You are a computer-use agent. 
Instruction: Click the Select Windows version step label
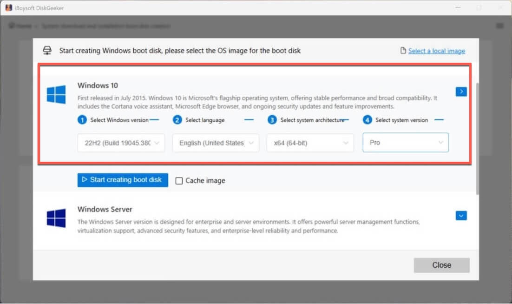[x=119, y=120]
